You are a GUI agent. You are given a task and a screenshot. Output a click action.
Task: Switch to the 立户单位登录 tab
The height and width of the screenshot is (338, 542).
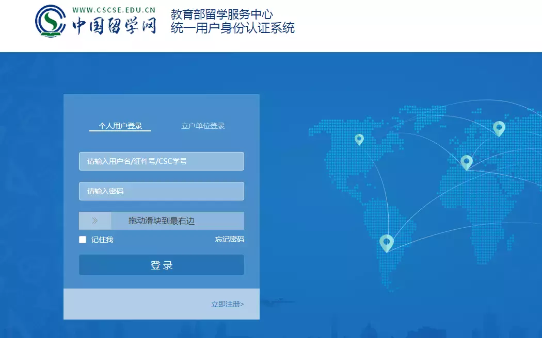(204, 125)
